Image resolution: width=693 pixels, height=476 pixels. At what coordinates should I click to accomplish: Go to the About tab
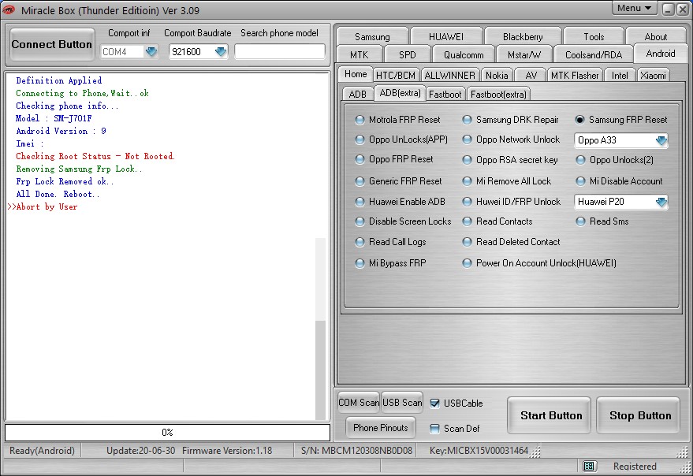(x=656, y=37)
